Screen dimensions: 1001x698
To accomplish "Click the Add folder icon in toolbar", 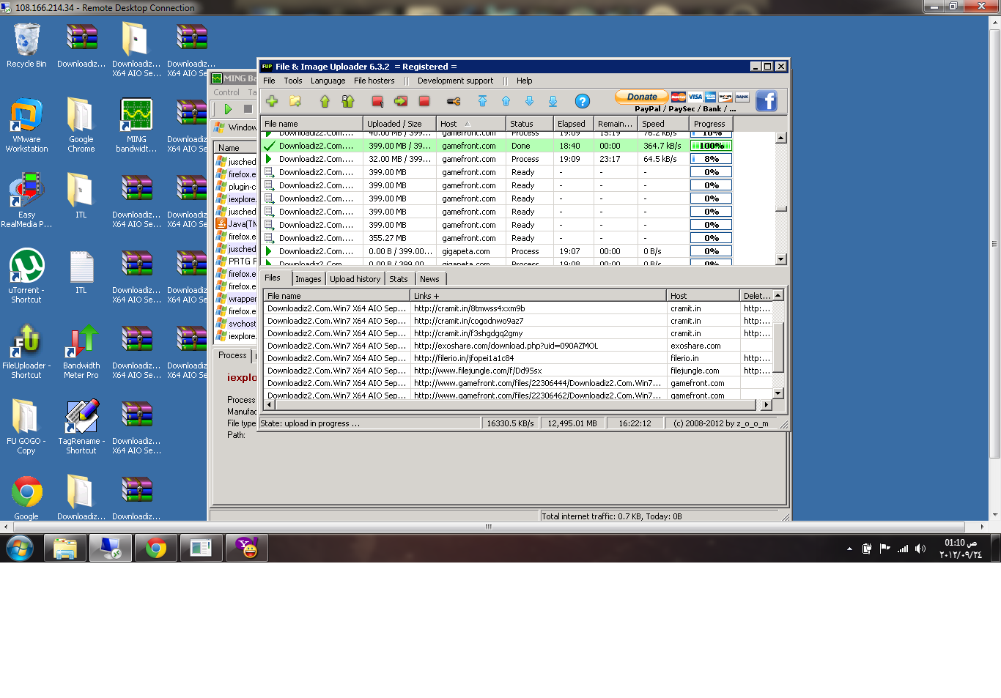I will point(295,101).
